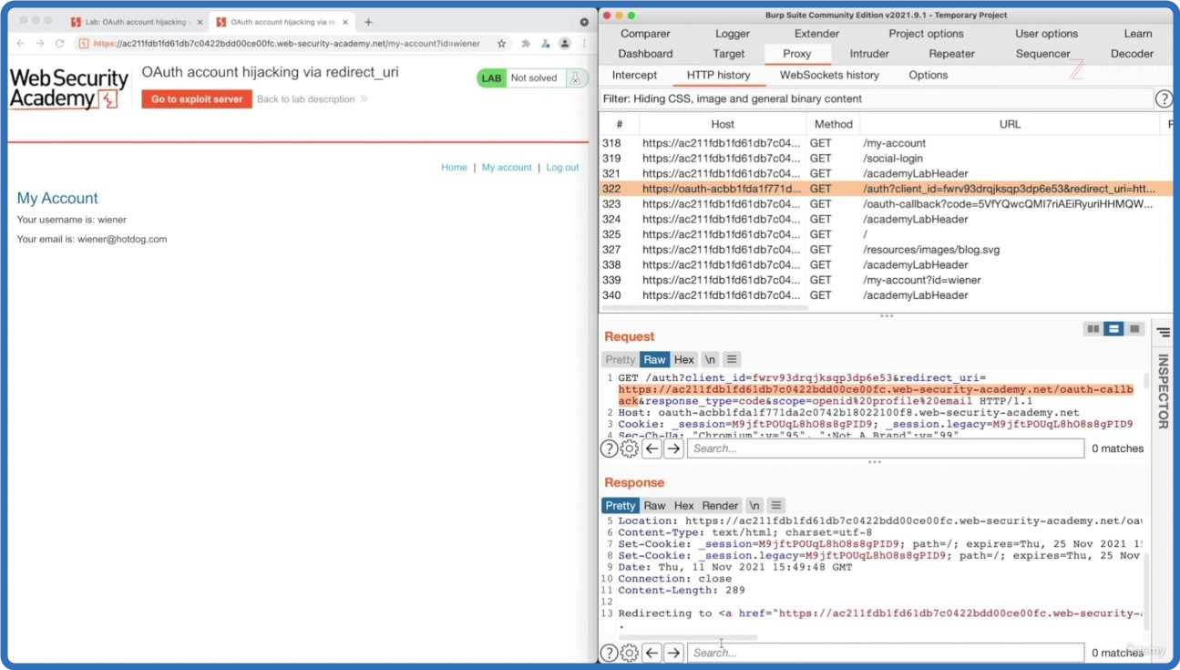
Task: Toggle Request \n non-printable characters button
Action: pos(710,359)
